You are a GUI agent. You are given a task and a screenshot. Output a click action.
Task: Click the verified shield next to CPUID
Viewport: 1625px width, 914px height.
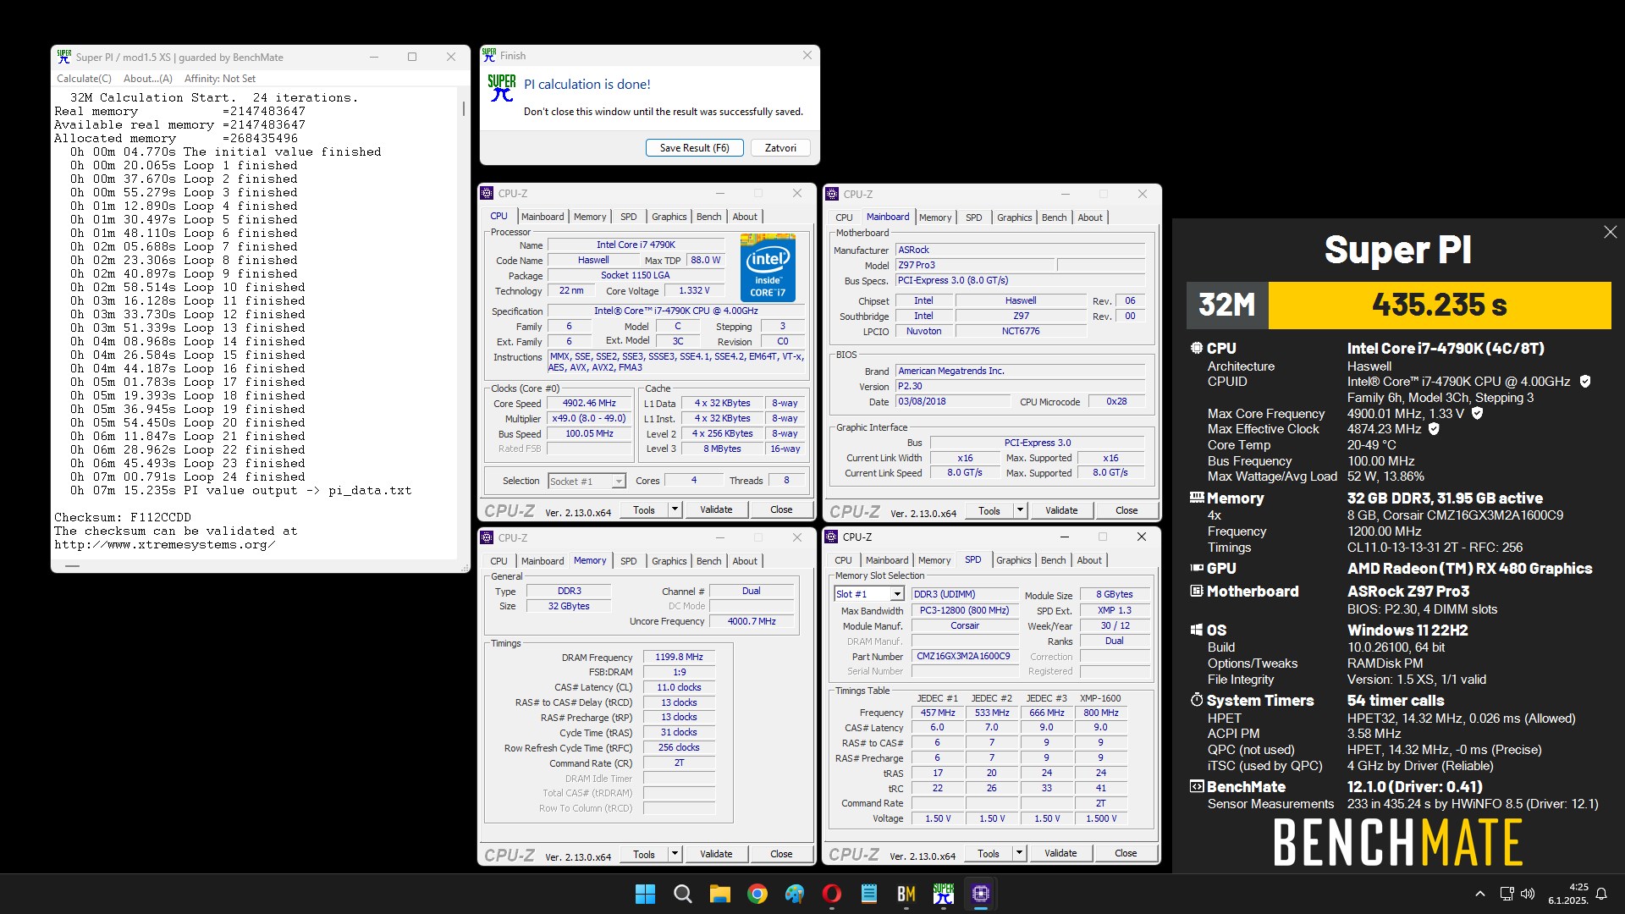click(x=1585, y=382)
